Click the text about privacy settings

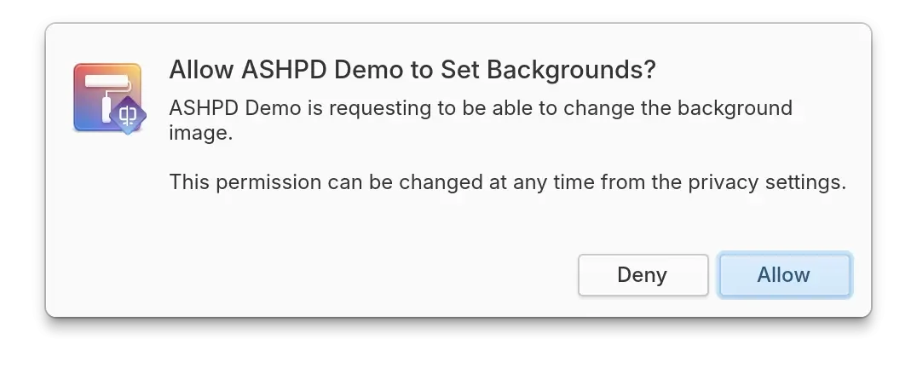[508, 181]
